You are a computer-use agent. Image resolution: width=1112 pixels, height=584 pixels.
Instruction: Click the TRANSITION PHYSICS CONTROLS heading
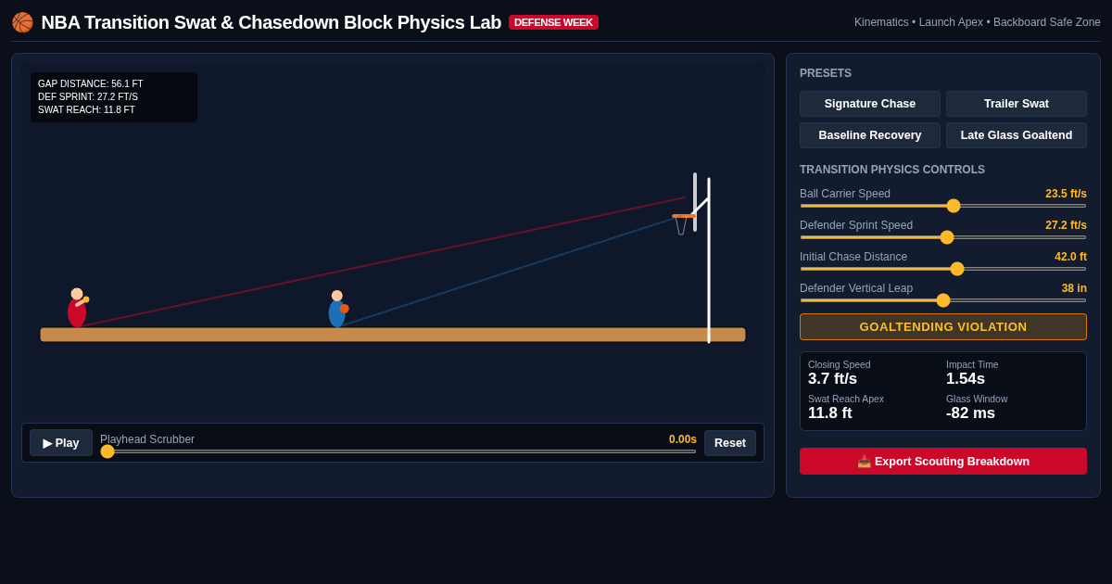tap(892, 170)
